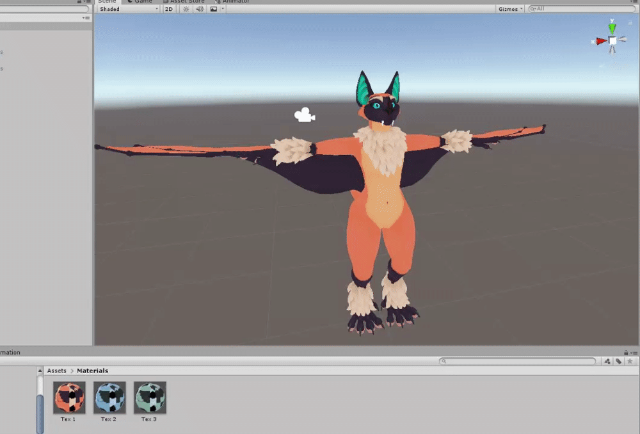
Task: Save search with the star icon
Action: point(630,361)
